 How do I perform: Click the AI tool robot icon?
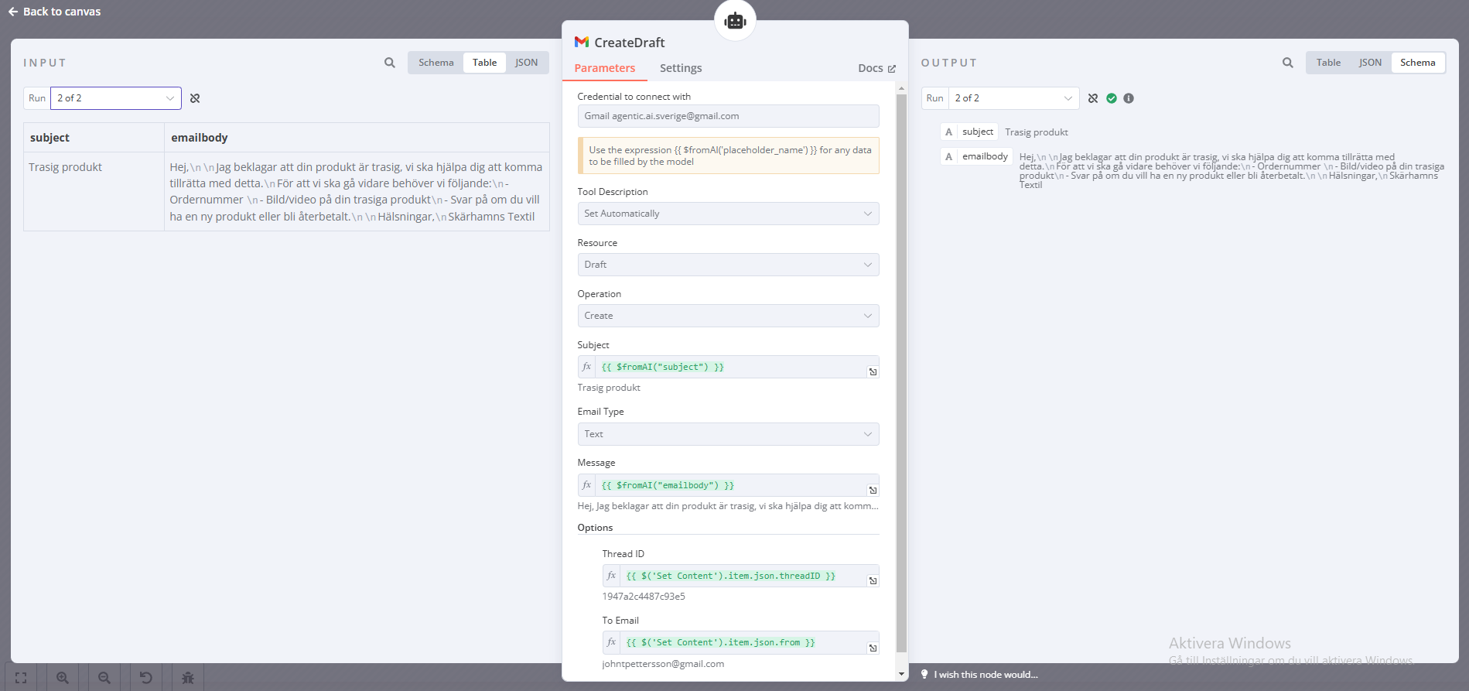point(735,21)
